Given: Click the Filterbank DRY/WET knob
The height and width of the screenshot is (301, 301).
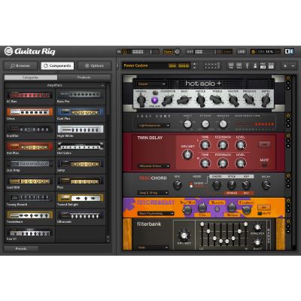Looking at the screenshot, I should click(x=184, y=236).
